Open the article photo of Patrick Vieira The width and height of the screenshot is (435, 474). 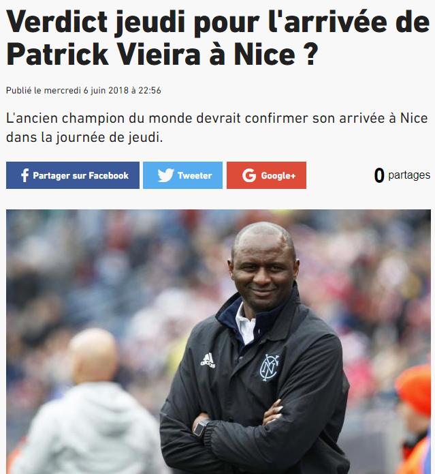(x=219, y=342)
